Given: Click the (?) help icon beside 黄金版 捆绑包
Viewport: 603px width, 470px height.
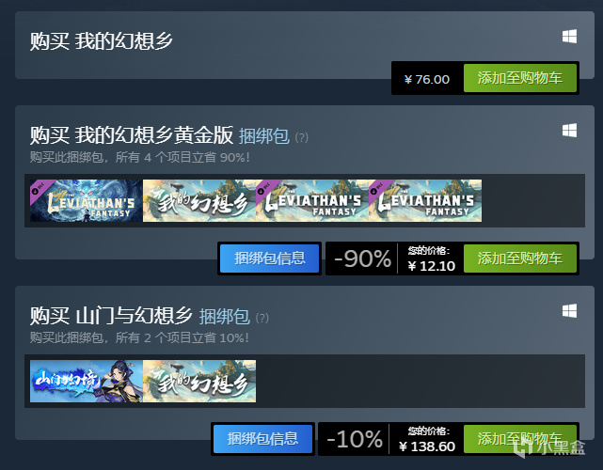Looking at the screenshot, I should [x=301, y=137].
